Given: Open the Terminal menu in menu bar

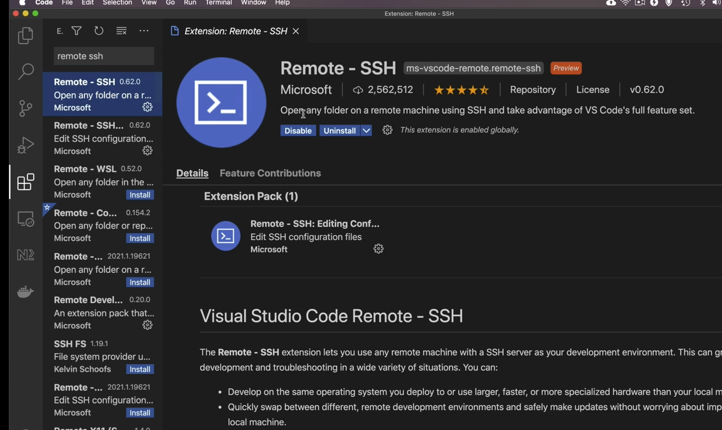Looking at the screenshot, I should pyautogui.click(x=218, y=3).
